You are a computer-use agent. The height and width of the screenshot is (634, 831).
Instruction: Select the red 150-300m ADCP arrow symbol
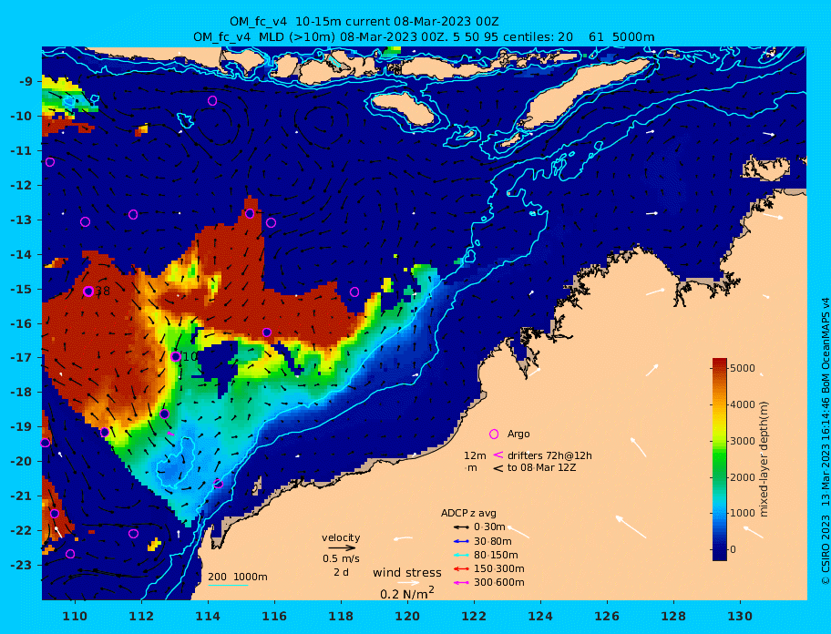point(461,568)
